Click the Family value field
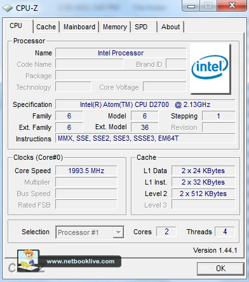The width and height of the screenshot is (249, 282). coord(69,116)
